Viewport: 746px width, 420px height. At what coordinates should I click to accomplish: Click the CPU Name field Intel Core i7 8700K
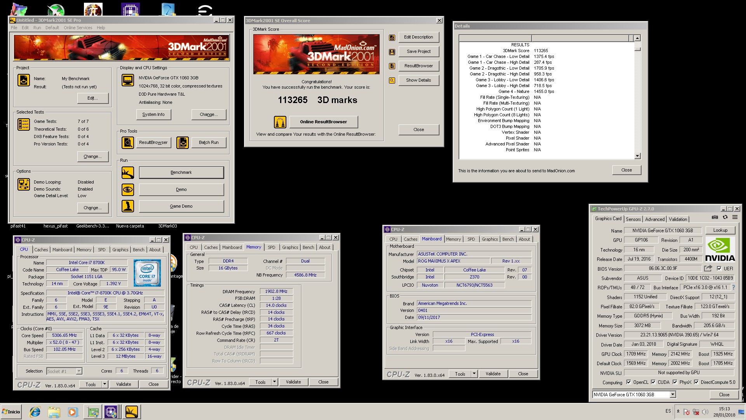(x=87, y=262)
